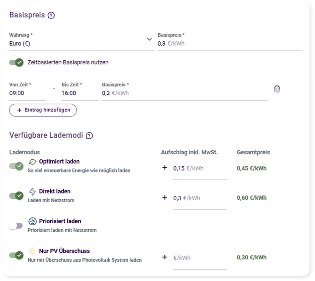Click plus sign beside Optimiert laden surcharge

(x=165, y=167)
